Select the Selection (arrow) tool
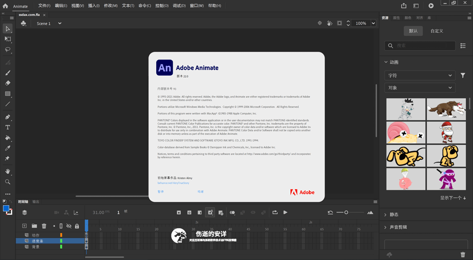The width and height of the screenshot is (473, 260). pos(8,29)
